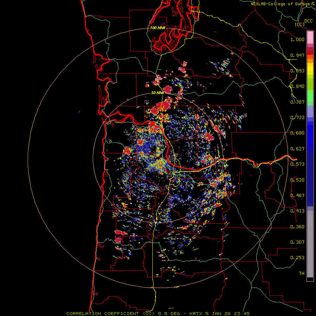Click the gray segment of the color bar
Viewport: 316px width, 316px height.
[310, 244]
